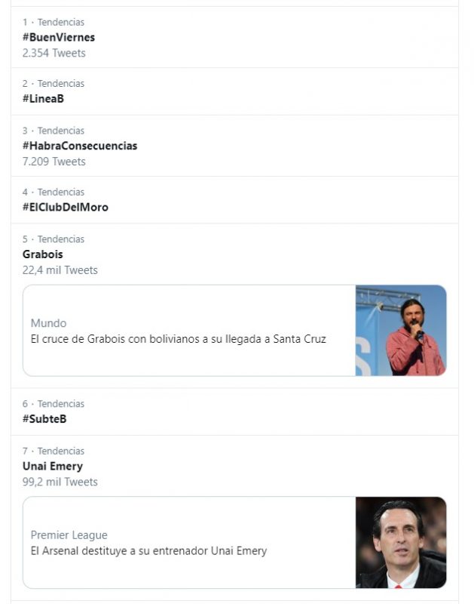Click the "6 · Tendencias" rank label
This screenshot has width=474, height=604.
[x=54, y=404]
